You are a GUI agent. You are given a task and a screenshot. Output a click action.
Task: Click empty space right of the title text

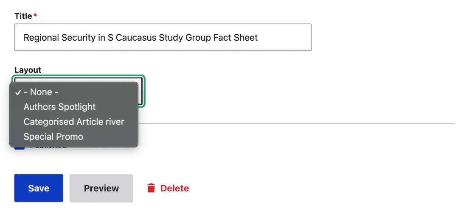(x=284, y=37)
